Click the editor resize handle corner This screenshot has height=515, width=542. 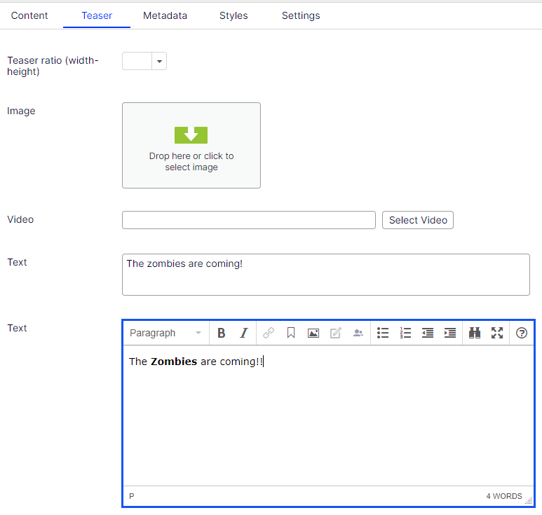click(x=529, y=501)
